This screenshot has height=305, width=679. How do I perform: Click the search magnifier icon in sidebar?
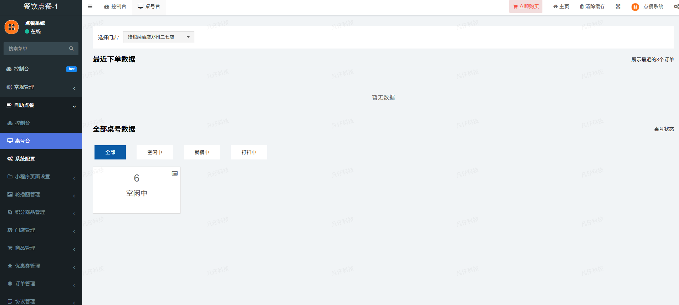[71, 49]
